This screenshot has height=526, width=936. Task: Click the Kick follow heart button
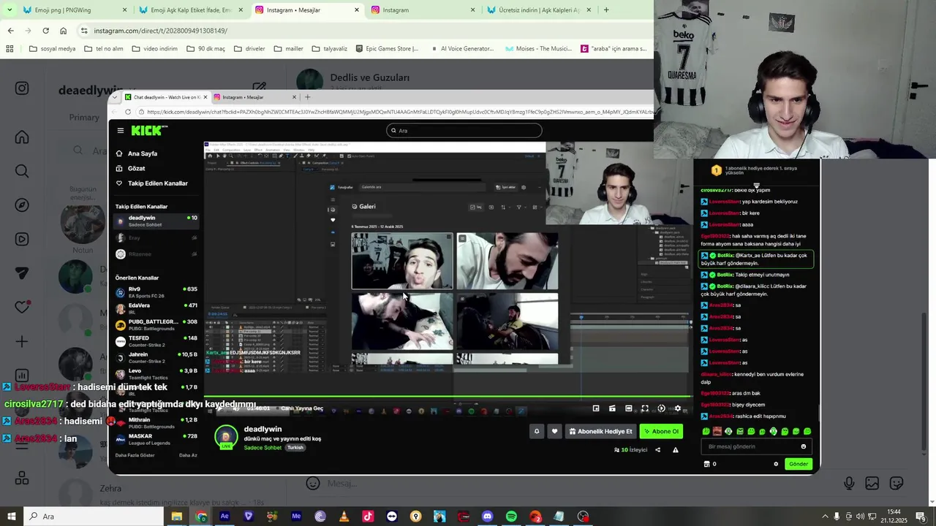coord(554,431)
